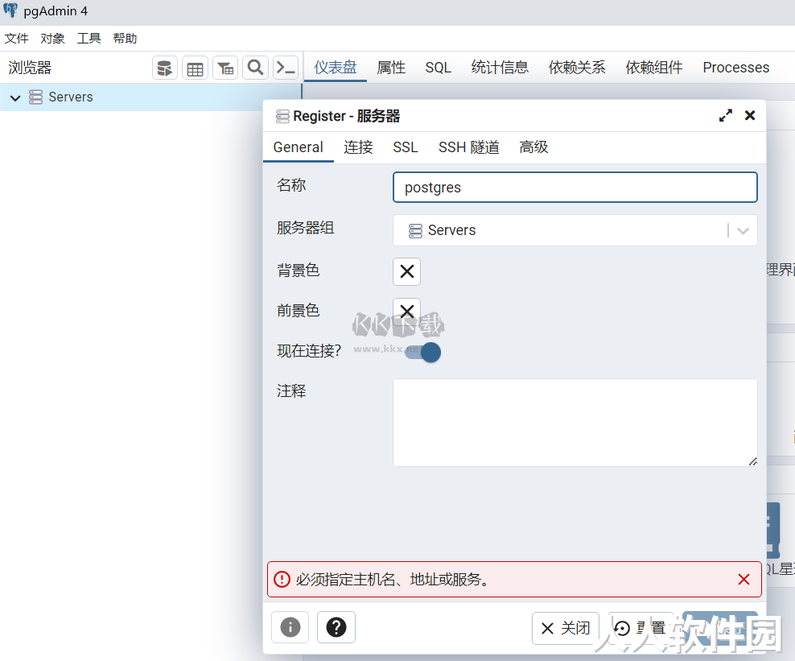This screenshot has width=795, height=661.
Task: Click the reset button in dialog footer
Action: (641, 628)
